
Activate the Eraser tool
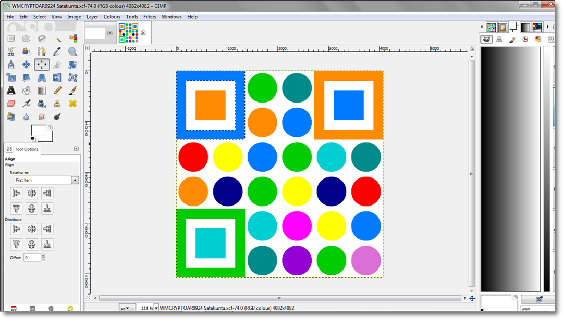click(x=11, y=104)
